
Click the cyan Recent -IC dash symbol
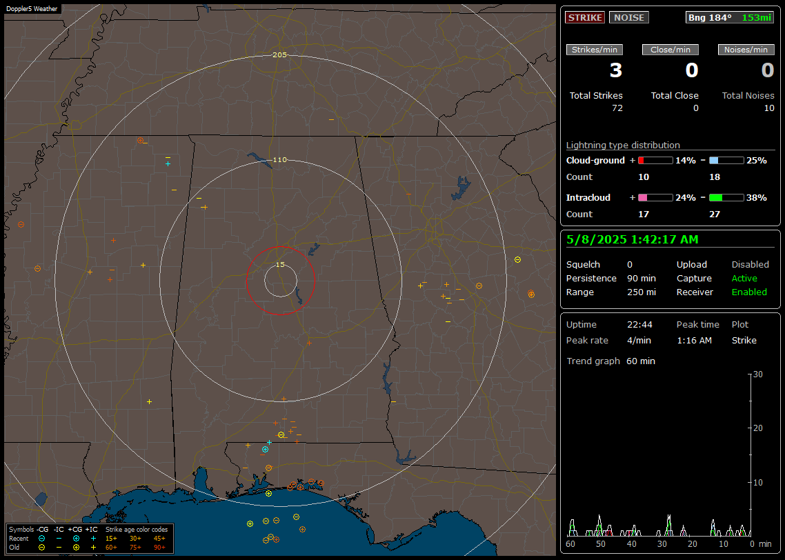pos(59,539)
